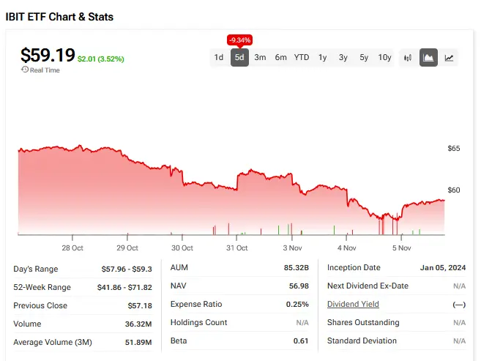Image resolution: width=481 pixels, height=361 pixels.
Task: Click the Real Time clock icon
Action: click(x=25, y=70)
